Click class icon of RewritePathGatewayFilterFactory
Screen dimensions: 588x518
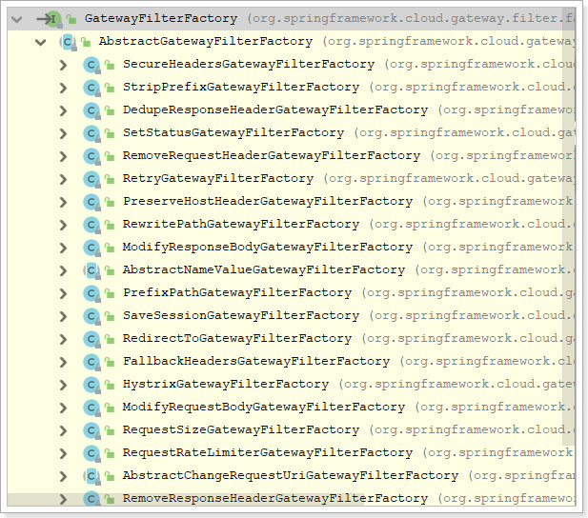(91, 226)
